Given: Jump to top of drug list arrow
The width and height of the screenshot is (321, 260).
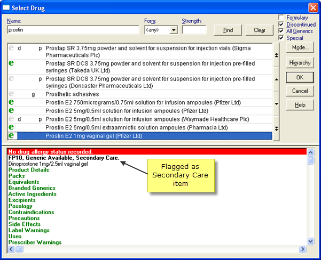Looking at the screenshot, I should 276,55.
